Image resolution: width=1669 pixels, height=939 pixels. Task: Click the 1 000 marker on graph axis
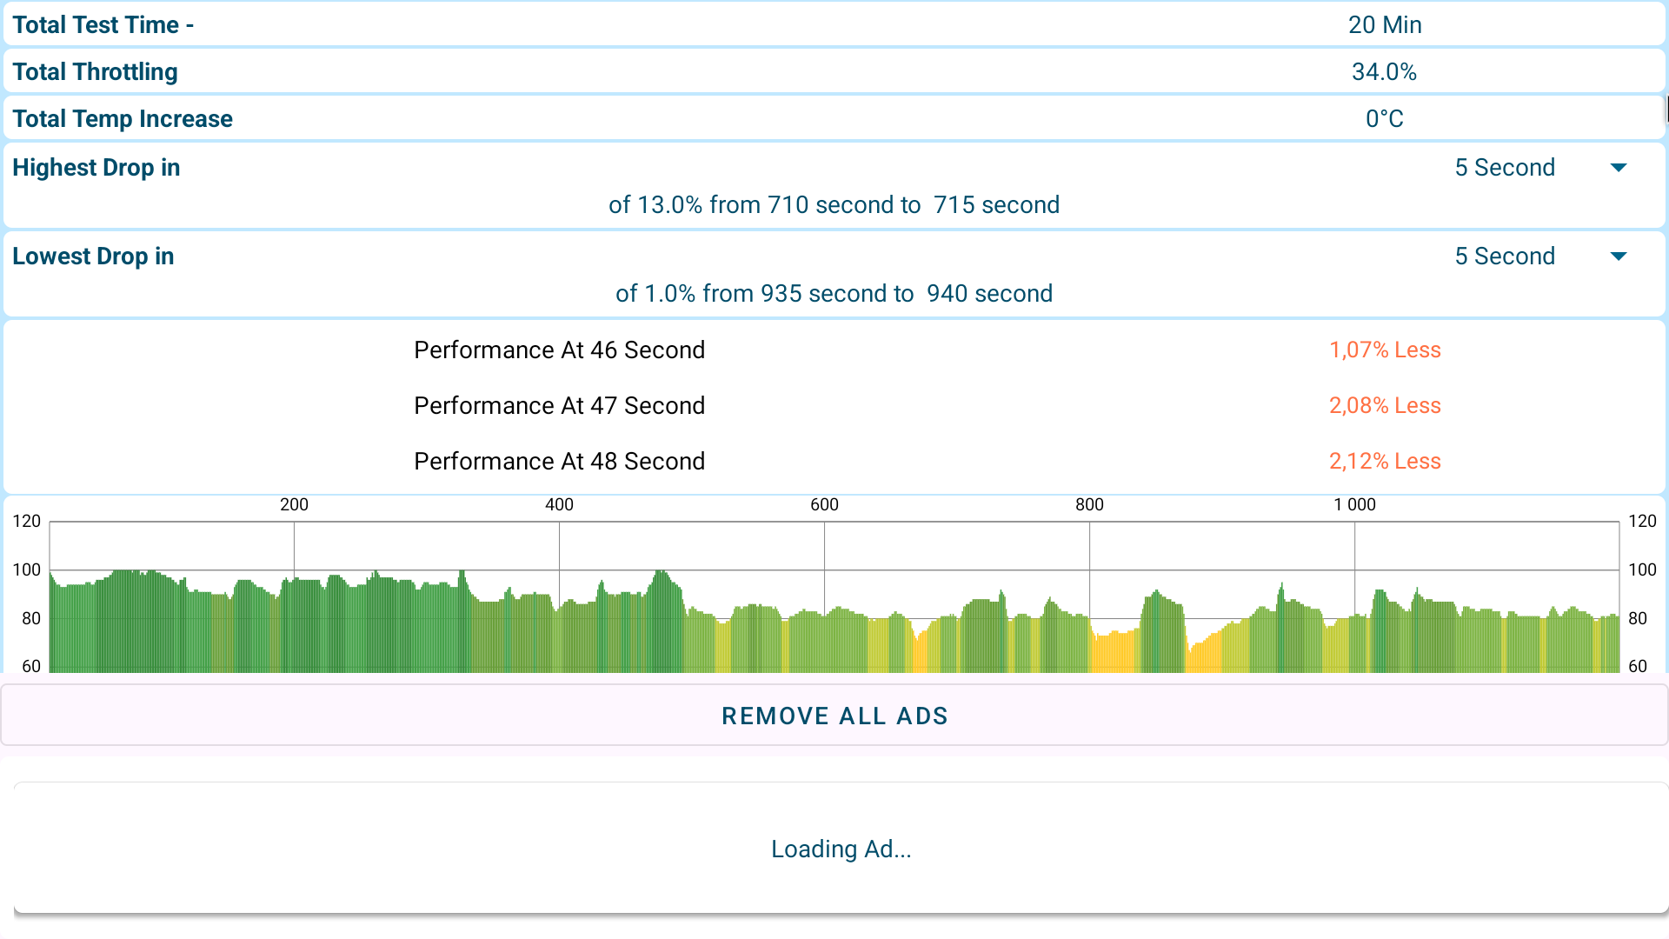click(x=1354, y=505)
